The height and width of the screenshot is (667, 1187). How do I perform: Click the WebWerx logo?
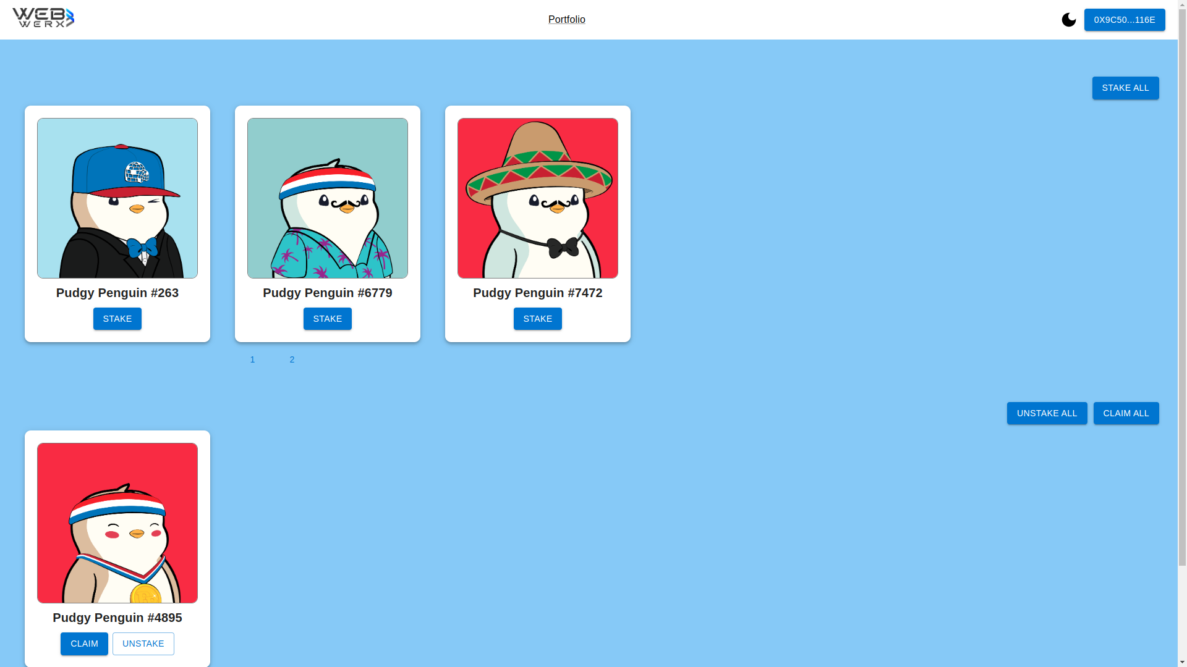[x=43, y=18]
